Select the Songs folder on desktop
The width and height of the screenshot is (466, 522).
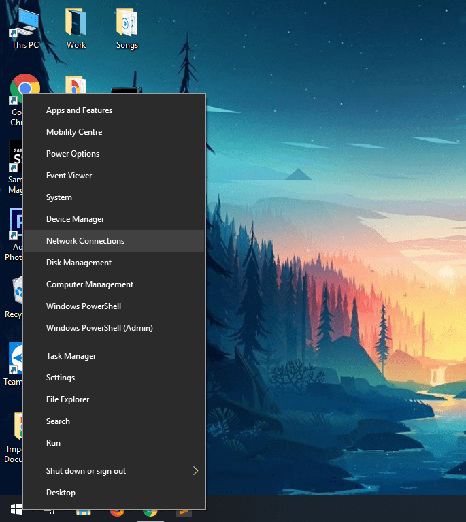[127, 29]
